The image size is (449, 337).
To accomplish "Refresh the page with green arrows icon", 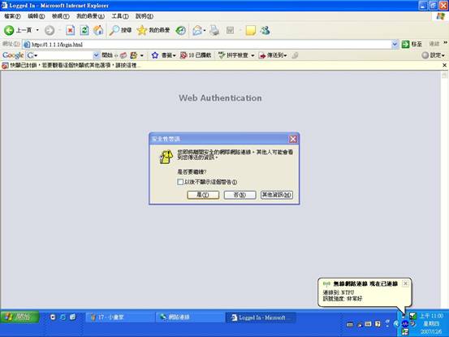I will (x=84, y=30).
